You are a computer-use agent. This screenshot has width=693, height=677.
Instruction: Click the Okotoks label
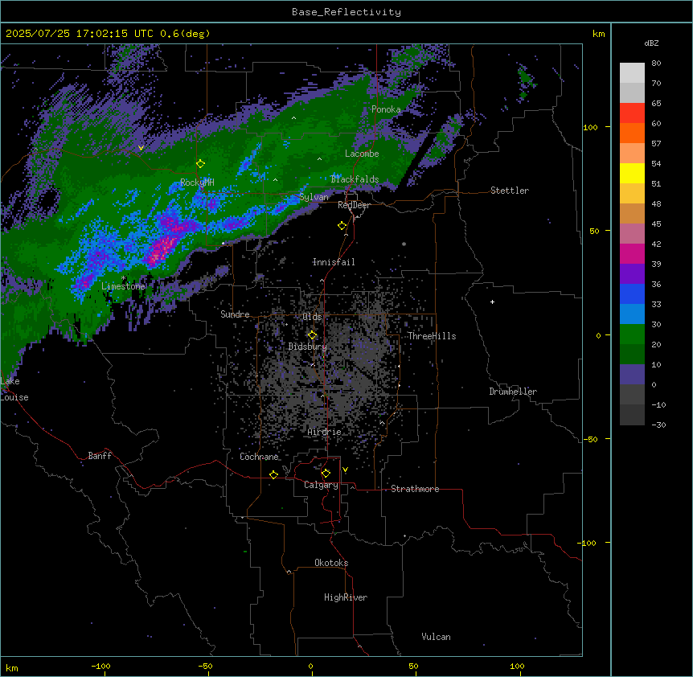pyautogui.click(x=331, y=563)
